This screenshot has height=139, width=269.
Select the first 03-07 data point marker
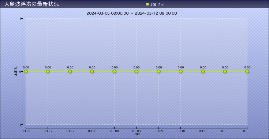(x=48, y=71)
